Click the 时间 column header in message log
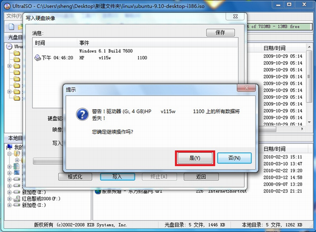316x232 pixels. [x=54, y=43]
